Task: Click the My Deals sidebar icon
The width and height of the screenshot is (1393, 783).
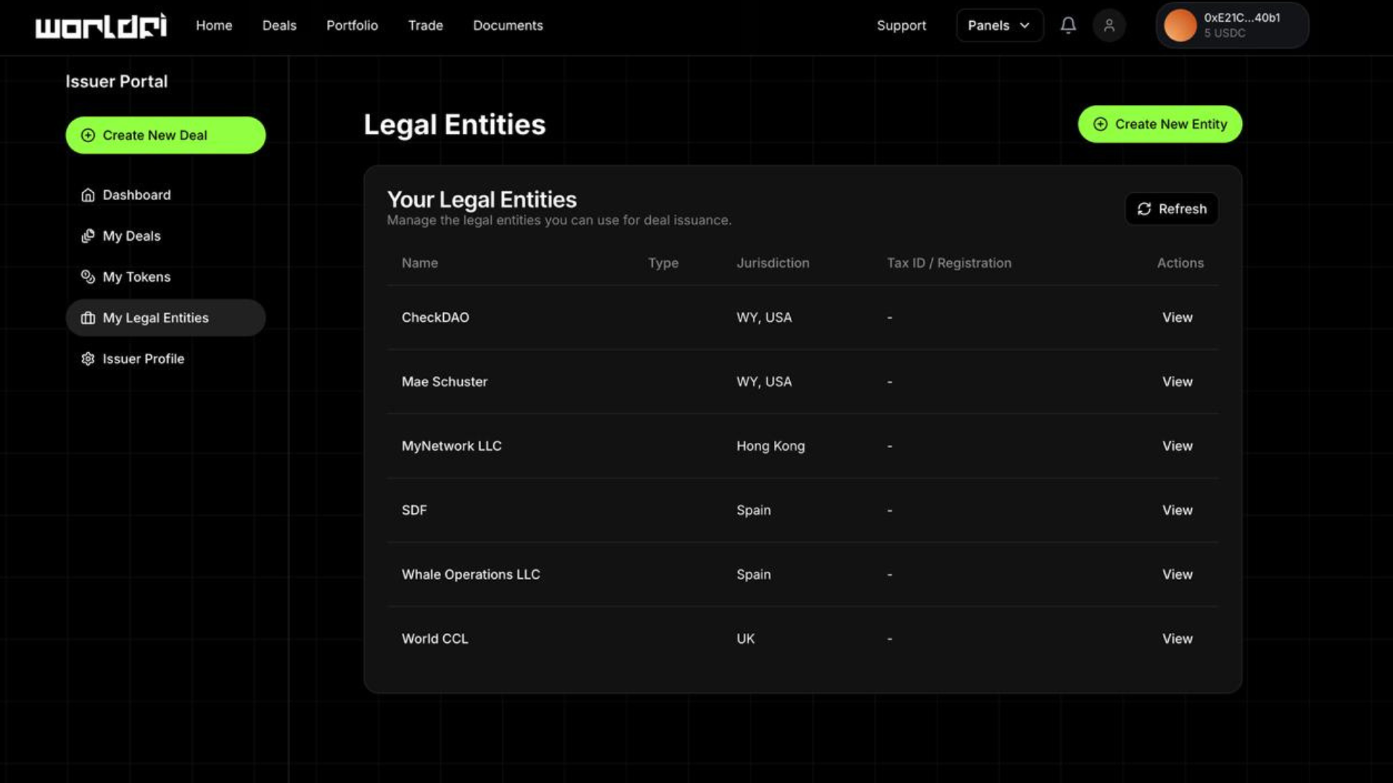Action: [x=88, y=236]
